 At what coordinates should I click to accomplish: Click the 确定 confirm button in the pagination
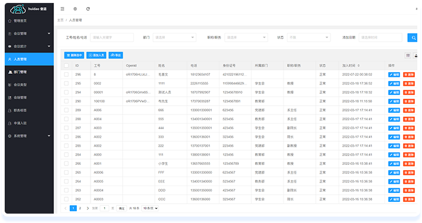[121, 208]
